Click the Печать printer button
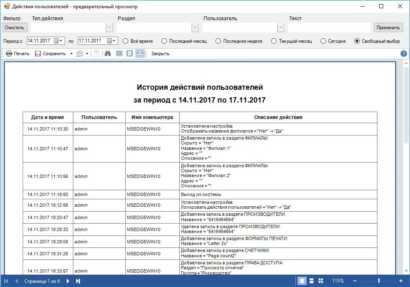410x287 pixels. (x=18, y=54)
